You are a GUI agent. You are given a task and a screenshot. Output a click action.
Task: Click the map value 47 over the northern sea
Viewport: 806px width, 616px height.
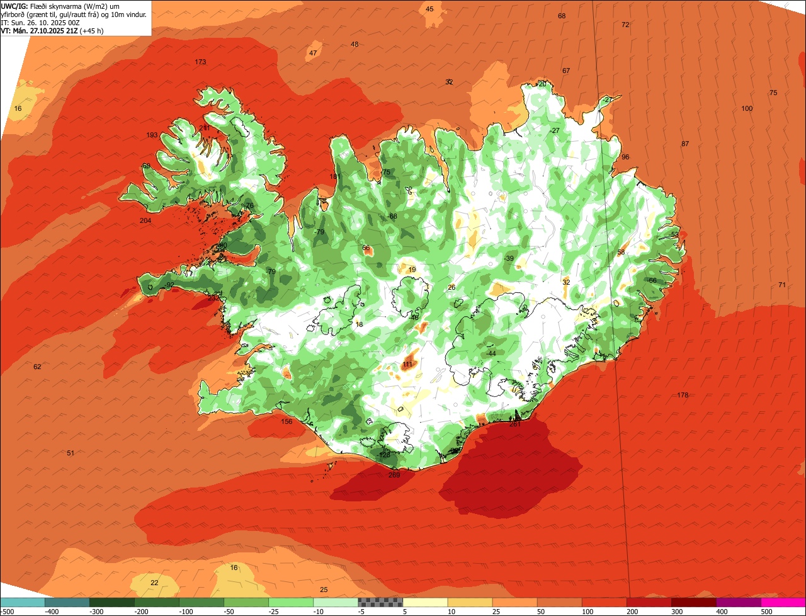(x=313, y=53)
